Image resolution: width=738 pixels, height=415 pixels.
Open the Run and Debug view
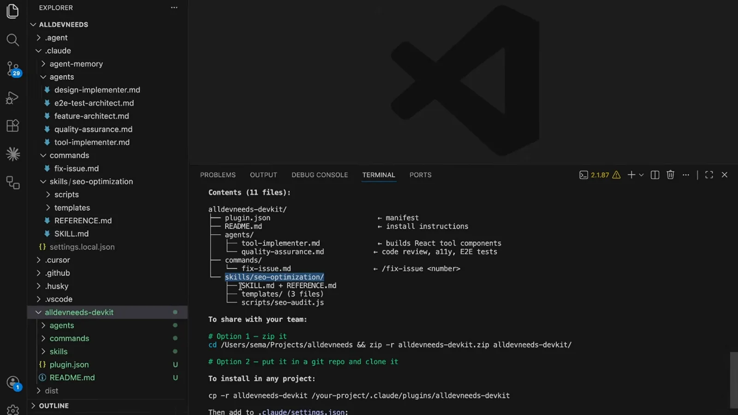click(x=13, y=97)
